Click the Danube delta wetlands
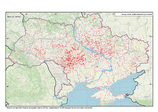The image size is (158, 112). 64,100
